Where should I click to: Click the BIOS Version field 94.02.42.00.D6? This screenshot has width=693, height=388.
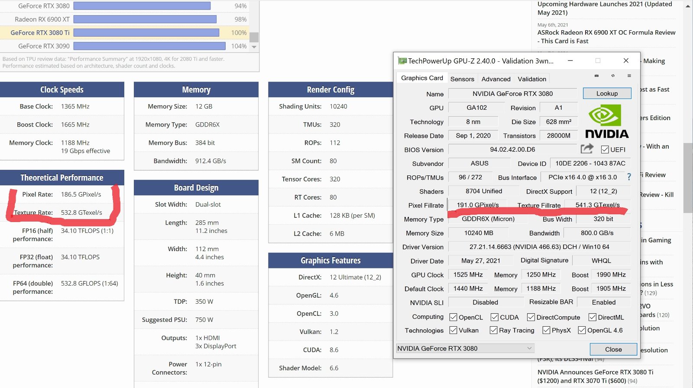coord(512,149)
